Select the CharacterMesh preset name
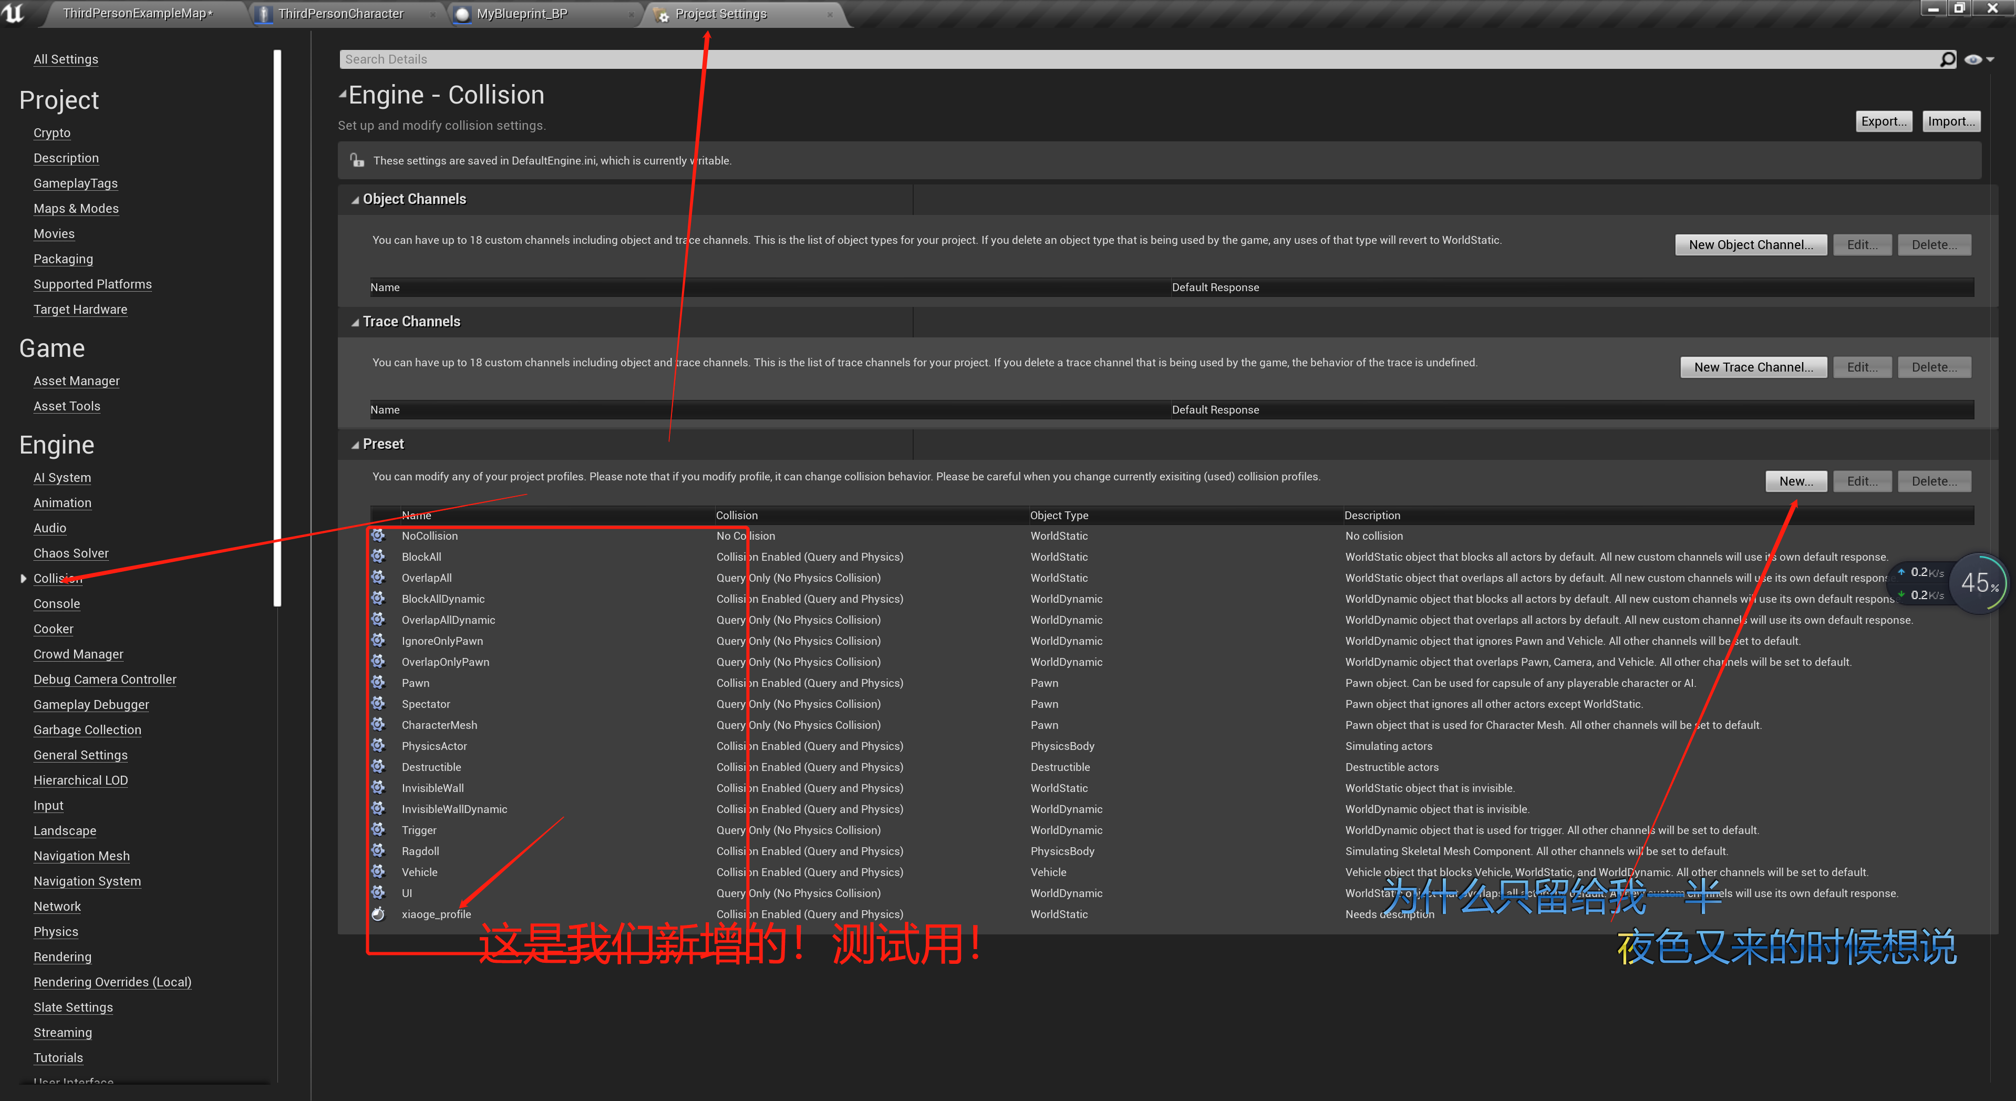The width and height of the screenshot is (2016, 1101). 439,725
